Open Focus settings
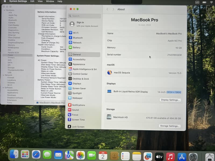 pos(73,115)
